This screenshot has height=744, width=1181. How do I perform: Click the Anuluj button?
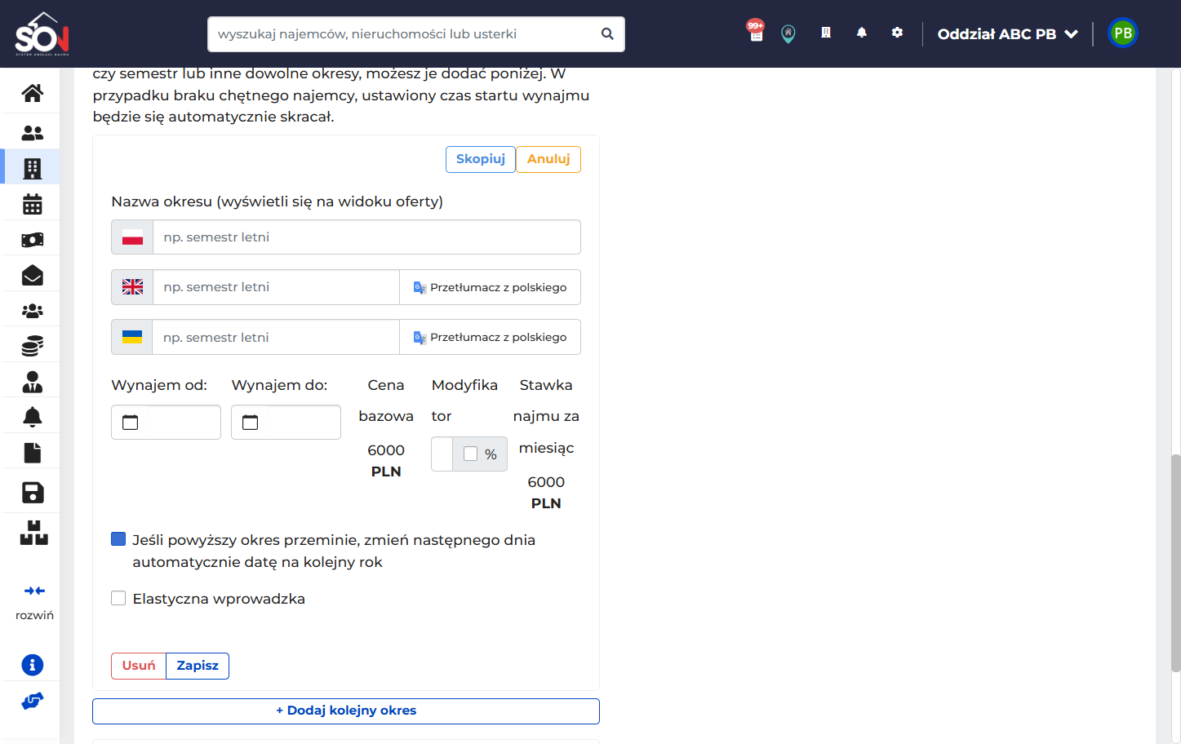tap(548, 159)
